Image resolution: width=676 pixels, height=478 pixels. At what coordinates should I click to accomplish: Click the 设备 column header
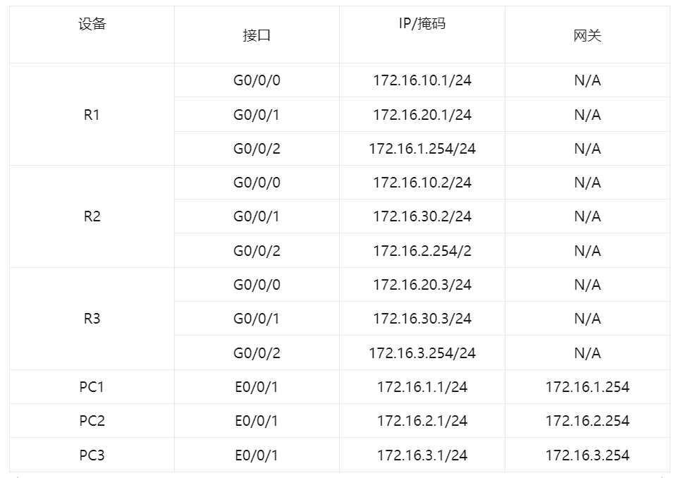tap(92, 25)
